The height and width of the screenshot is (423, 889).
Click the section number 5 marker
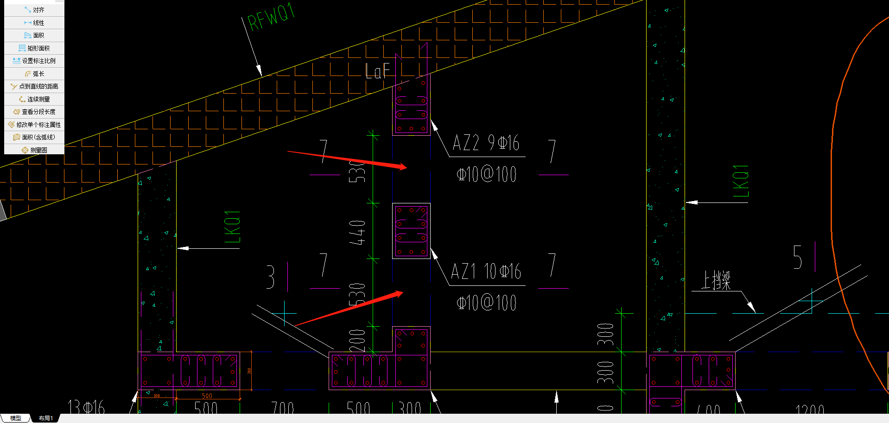point(798,257)
